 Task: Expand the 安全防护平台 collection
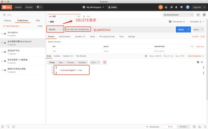pos(2,52)
